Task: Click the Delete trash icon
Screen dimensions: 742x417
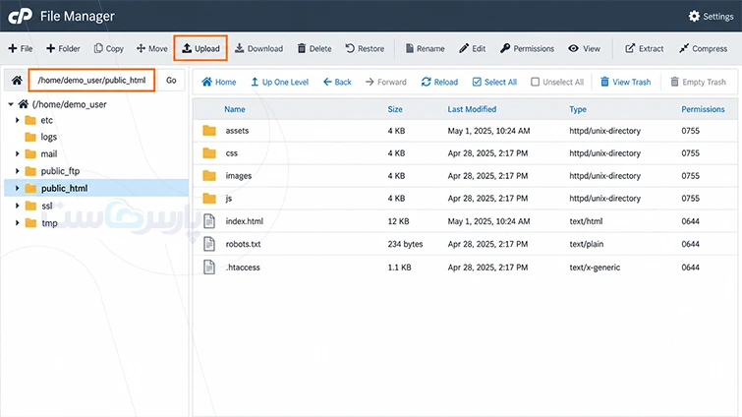Action: [302, 48]
